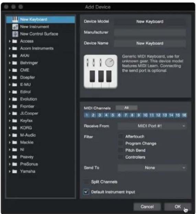Screen dimensions: 196x214
Task: Click the Access folder icon
Action: (x=14, y=41)
